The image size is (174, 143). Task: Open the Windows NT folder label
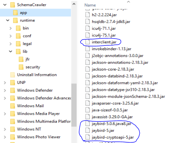pos(29,129)
